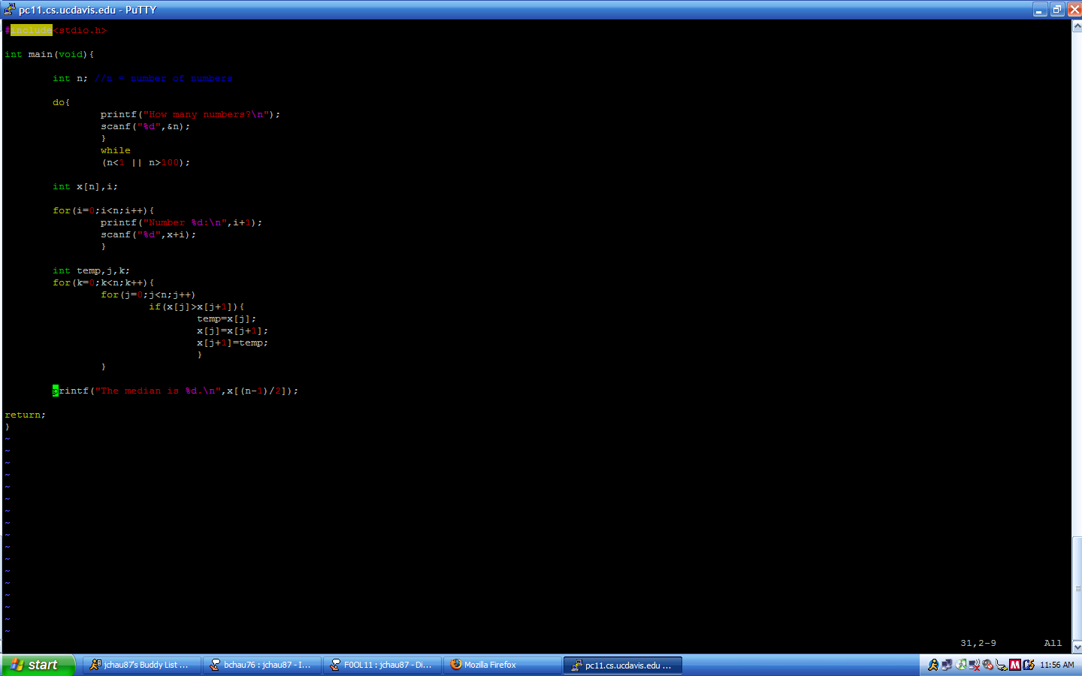The height and width of the screenshot is (676, 1082).
Task: Click the 'scanf("%d",x+i);' line
Action: click(x=148, y=234)
